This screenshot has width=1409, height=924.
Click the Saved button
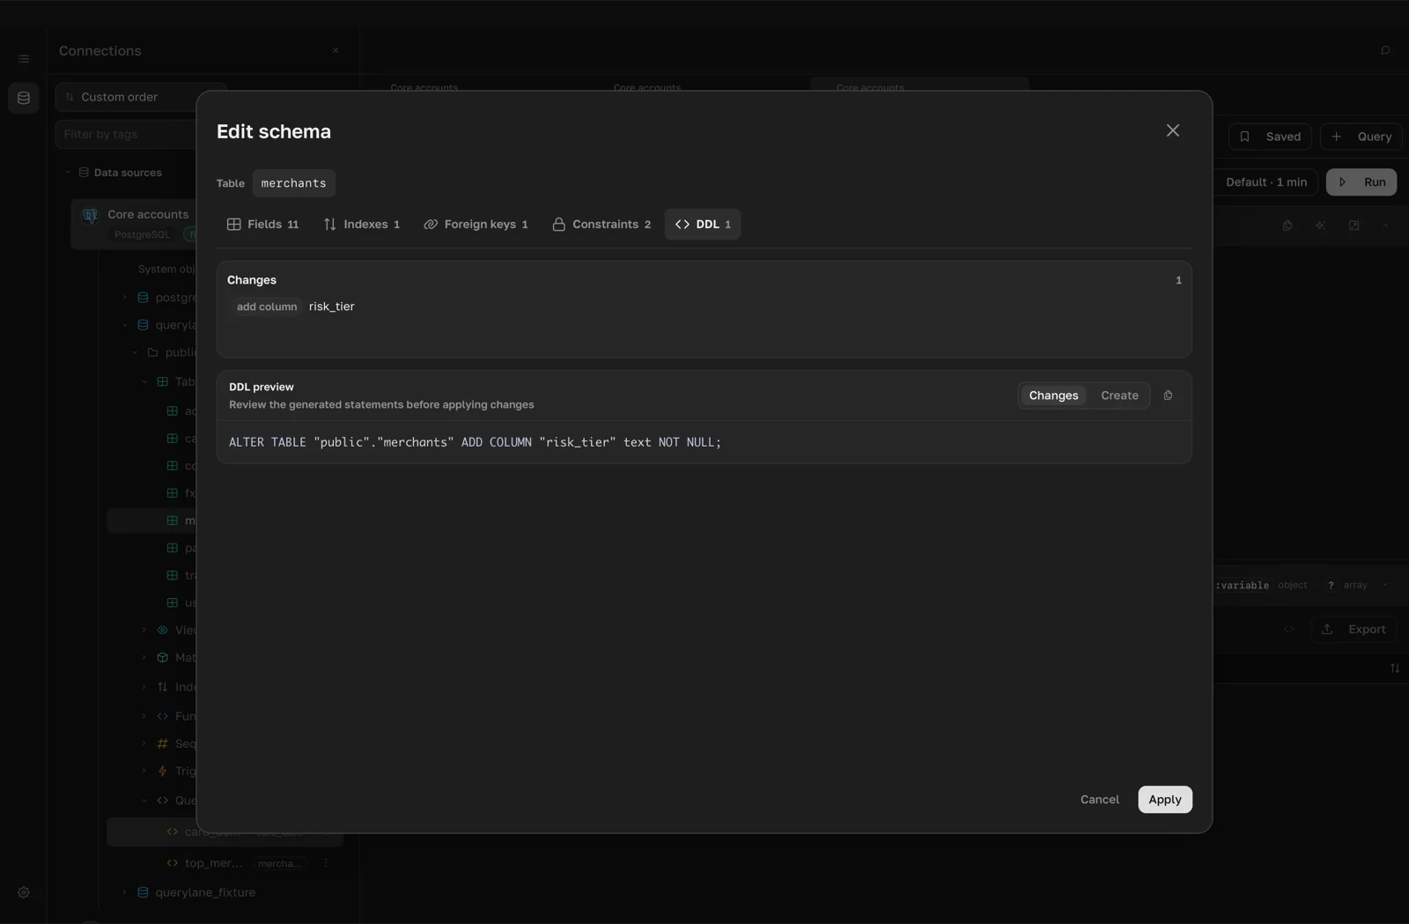(1270, 137)
